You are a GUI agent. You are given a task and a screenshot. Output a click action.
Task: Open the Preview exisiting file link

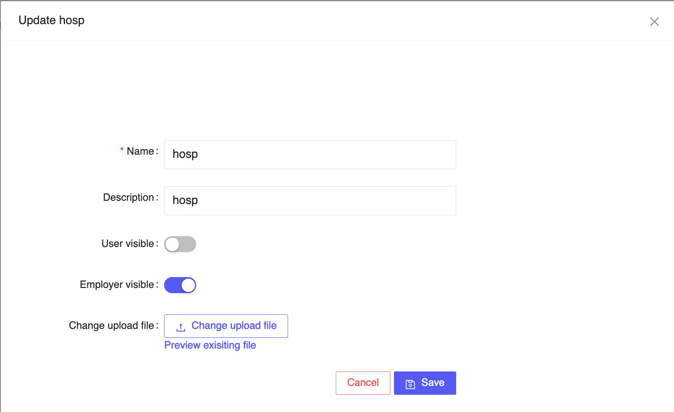(210, 345)
